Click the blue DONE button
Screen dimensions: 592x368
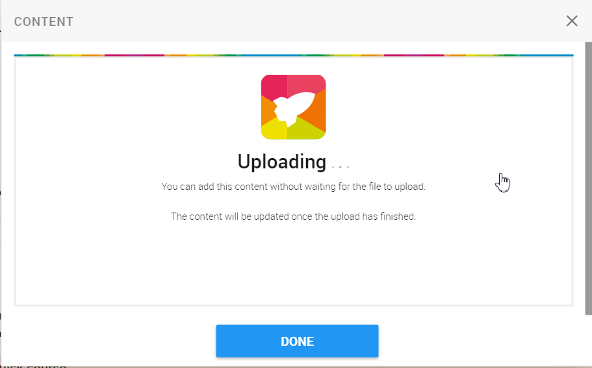coord(297,341)
